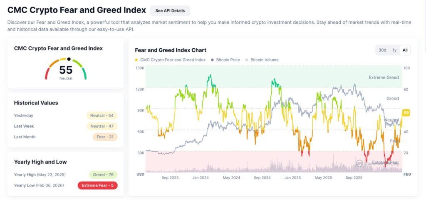Click the yellow 55 current value marker

(406, 112)
